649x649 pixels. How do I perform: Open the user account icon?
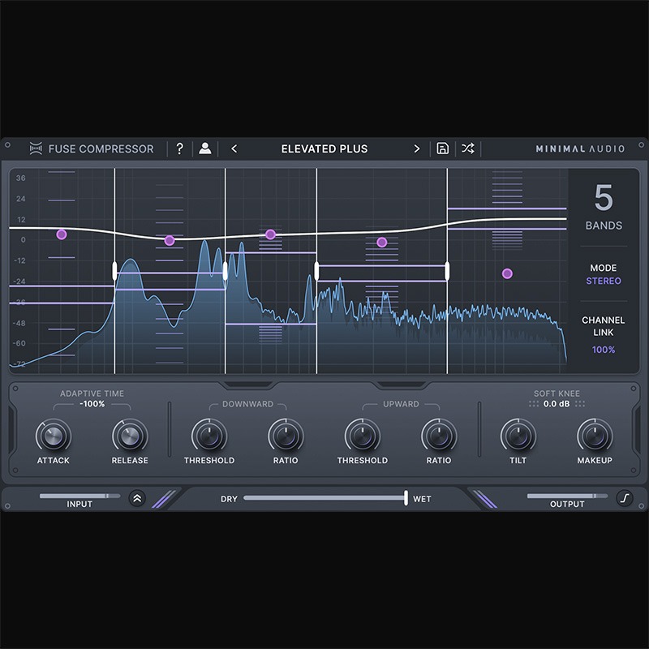pyautogui.click(x=205, y=148)
